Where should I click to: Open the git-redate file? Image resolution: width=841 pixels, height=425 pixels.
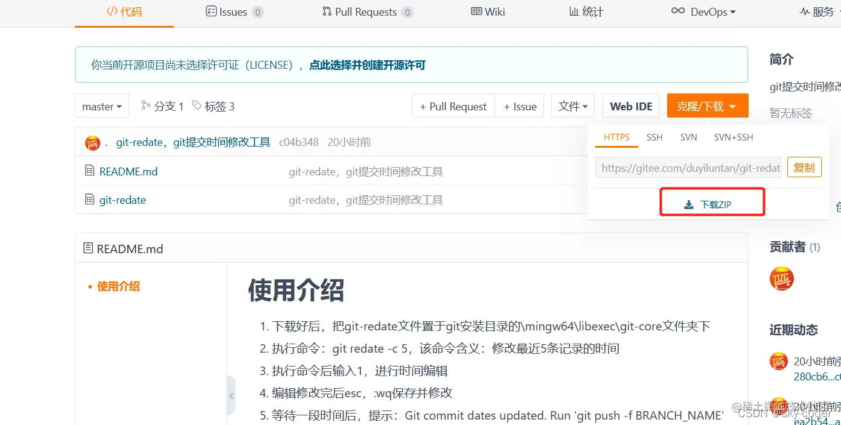[x=123, y=200]
